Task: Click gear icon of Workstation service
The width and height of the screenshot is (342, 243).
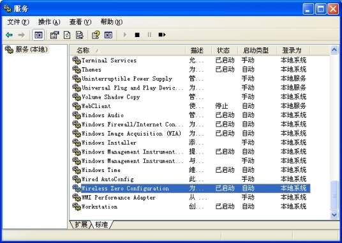Action: [x=77, y=207]
